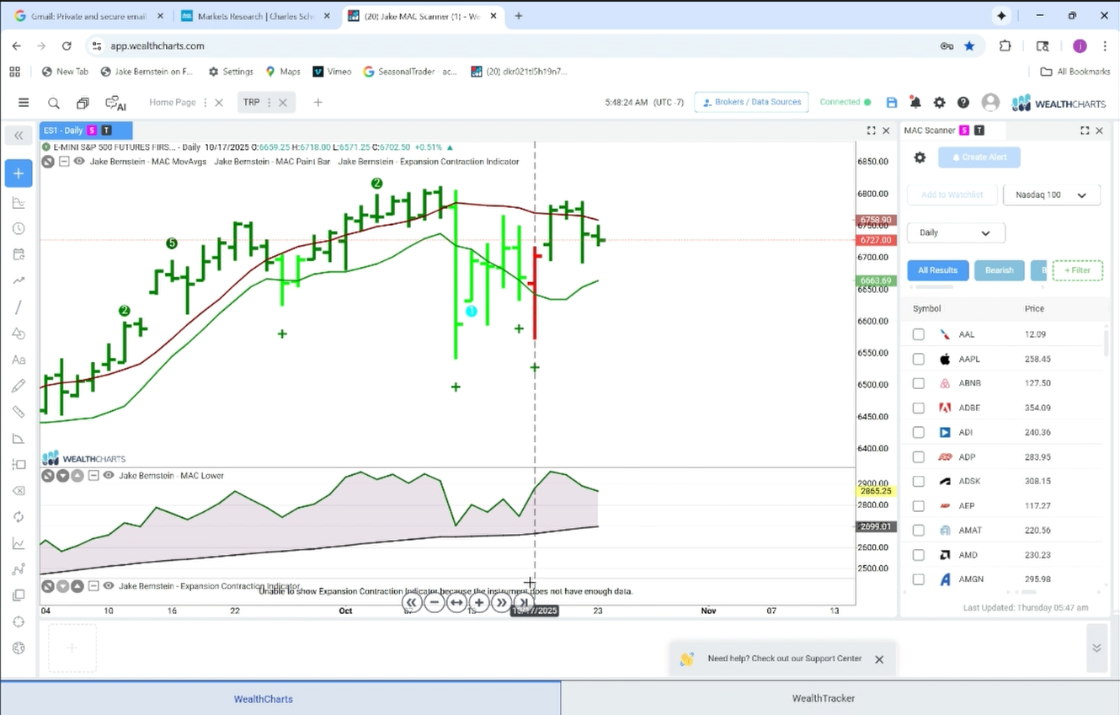The width and height of the screenshot is (1120, 715).
Task: Click the alerts bell icon
Action: [x=915, y=102]
